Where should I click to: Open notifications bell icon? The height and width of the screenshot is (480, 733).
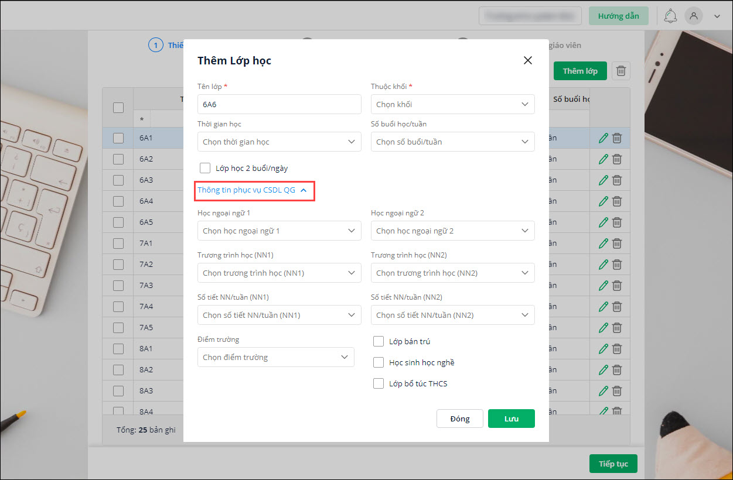(x=670, y=16)
